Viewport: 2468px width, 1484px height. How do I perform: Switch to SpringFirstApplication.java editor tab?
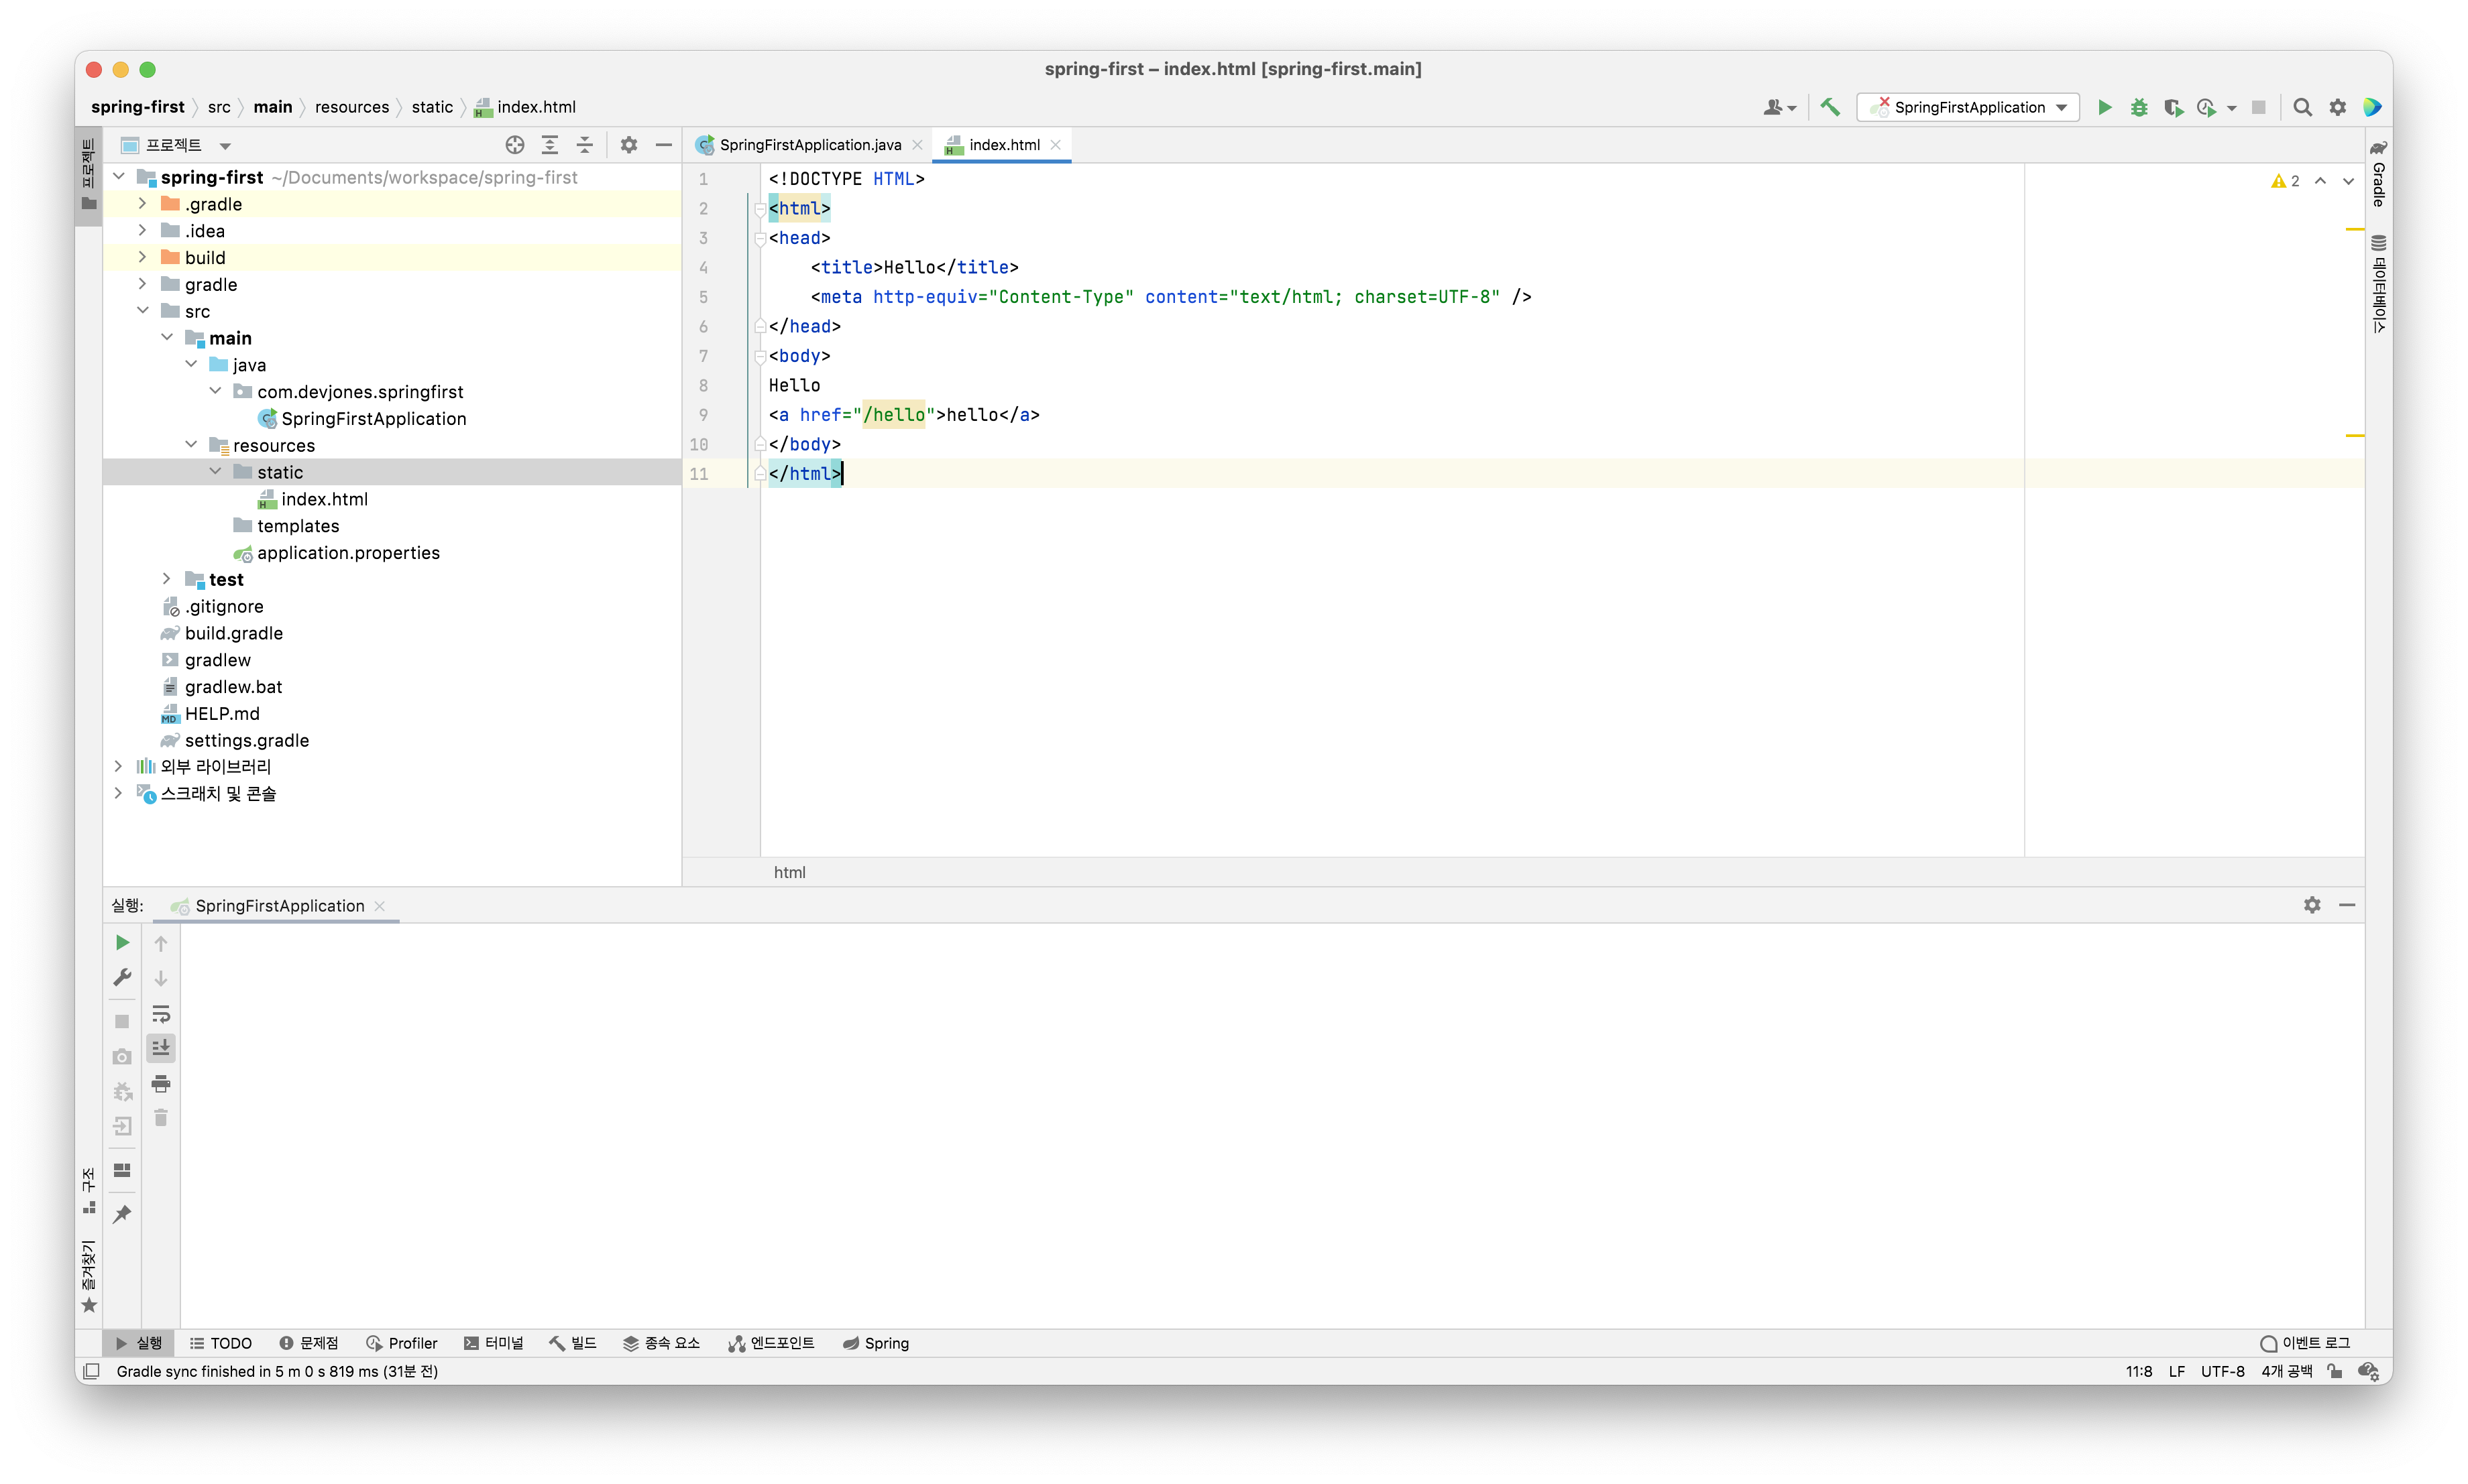click(x=808, y=145)
